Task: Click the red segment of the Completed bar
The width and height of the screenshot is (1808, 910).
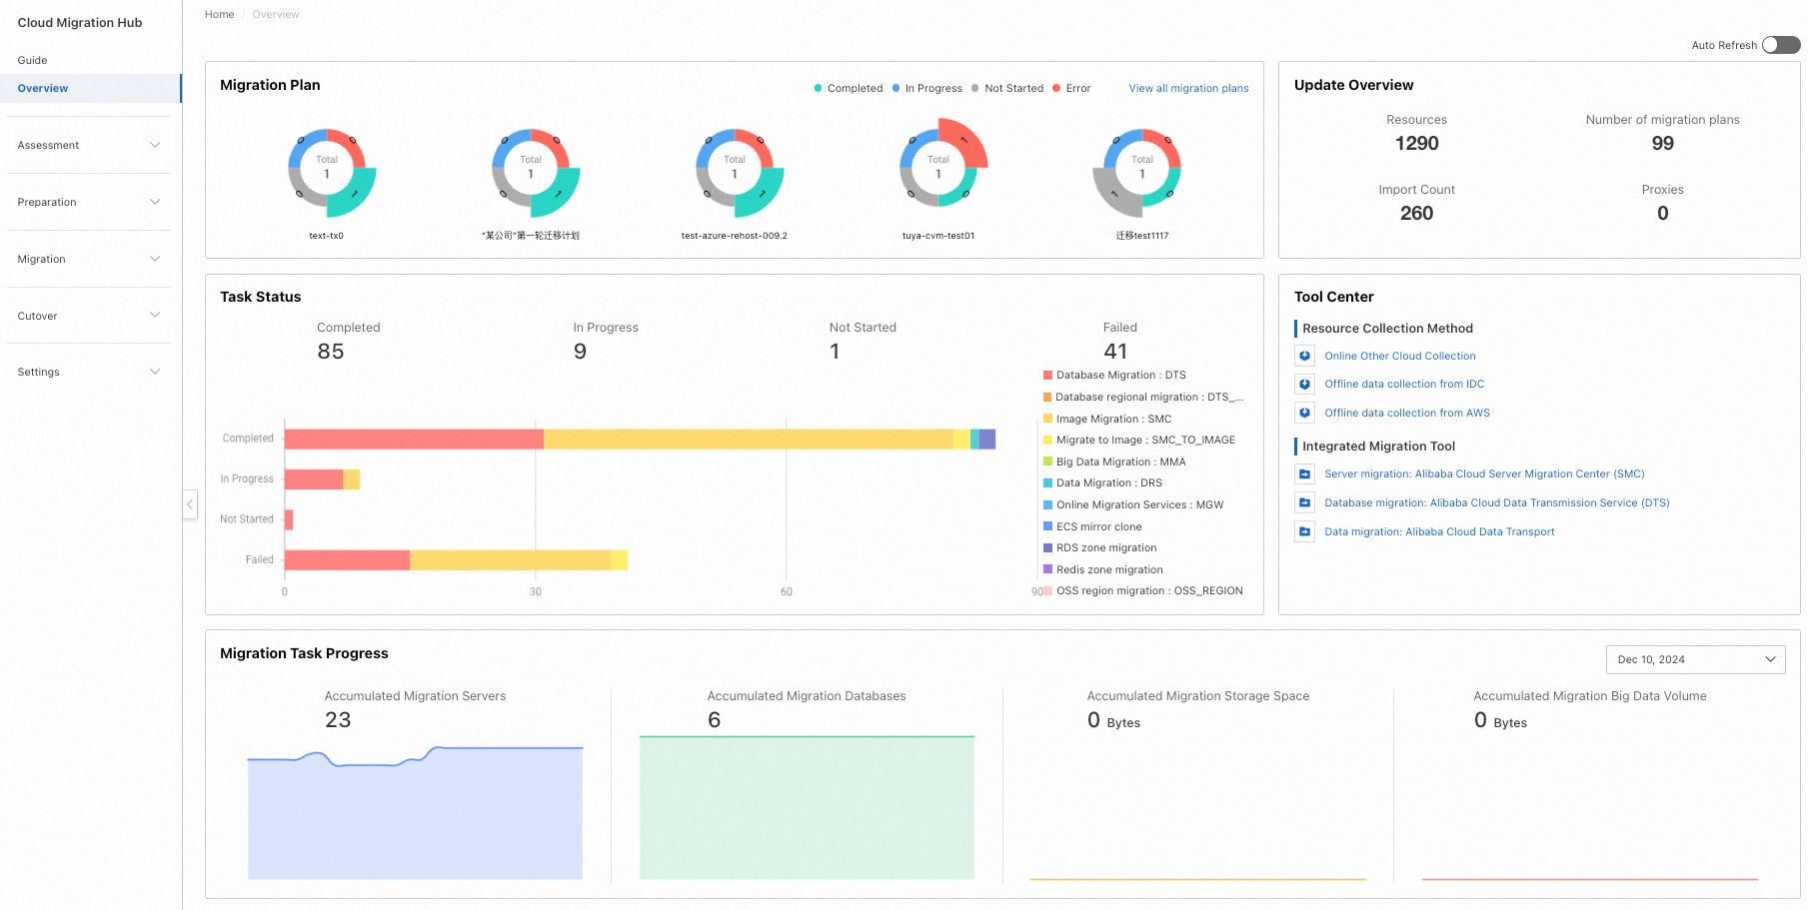Action: tap(414, 439)
